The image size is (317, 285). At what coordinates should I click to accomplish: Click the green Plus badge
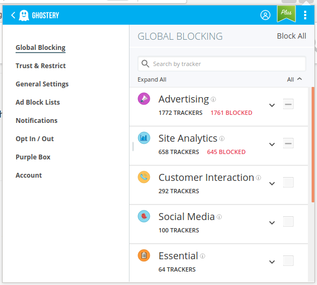(286, 14)
